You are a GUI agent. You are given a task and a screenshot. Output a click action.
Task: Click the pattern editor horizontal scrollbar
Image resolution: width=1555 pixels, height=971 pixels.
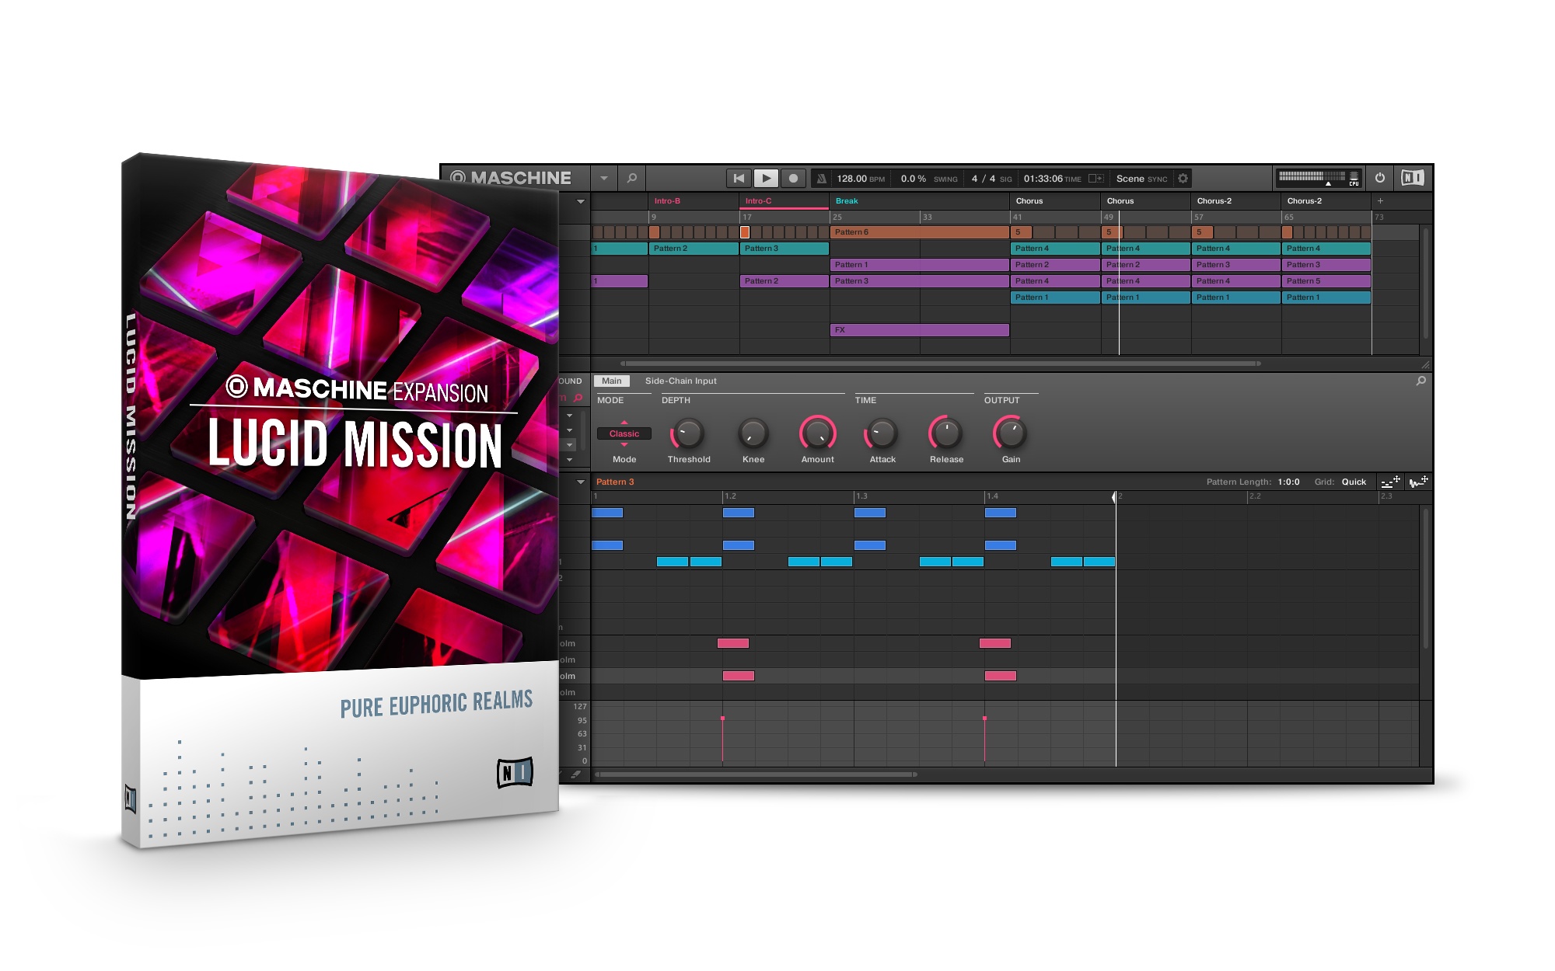coord(757,774)
